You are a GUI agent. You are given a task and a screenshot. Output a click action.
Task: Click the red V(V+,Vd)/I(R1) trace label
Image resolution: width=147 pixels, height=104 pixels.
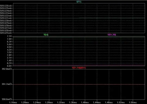click(79, 68)
